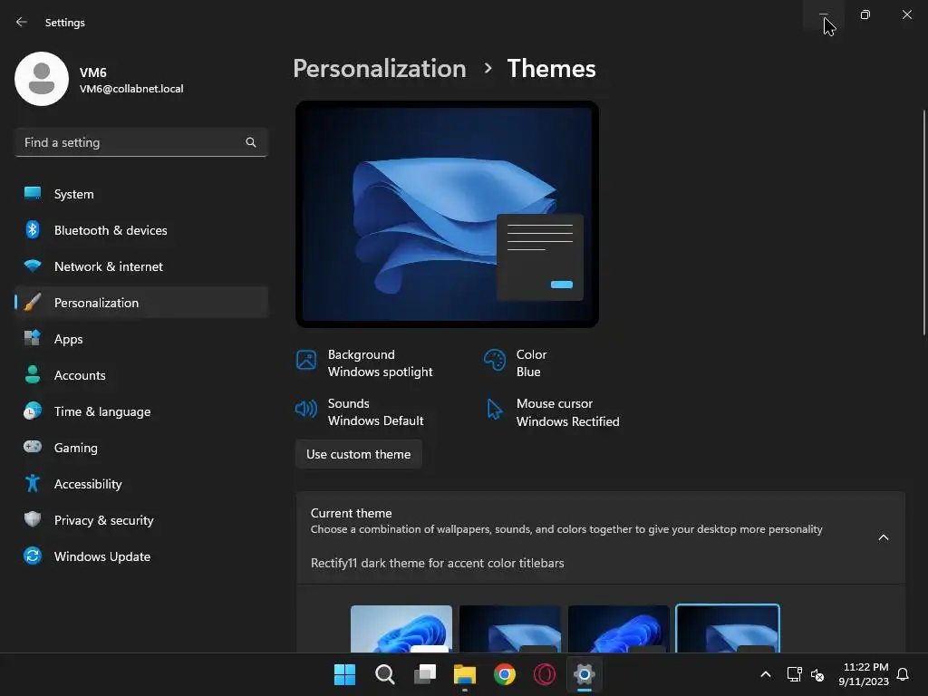This screenshot has width=928, height=696.
Task: Select the second dark theme thumbnail
Action: [510, 629]
